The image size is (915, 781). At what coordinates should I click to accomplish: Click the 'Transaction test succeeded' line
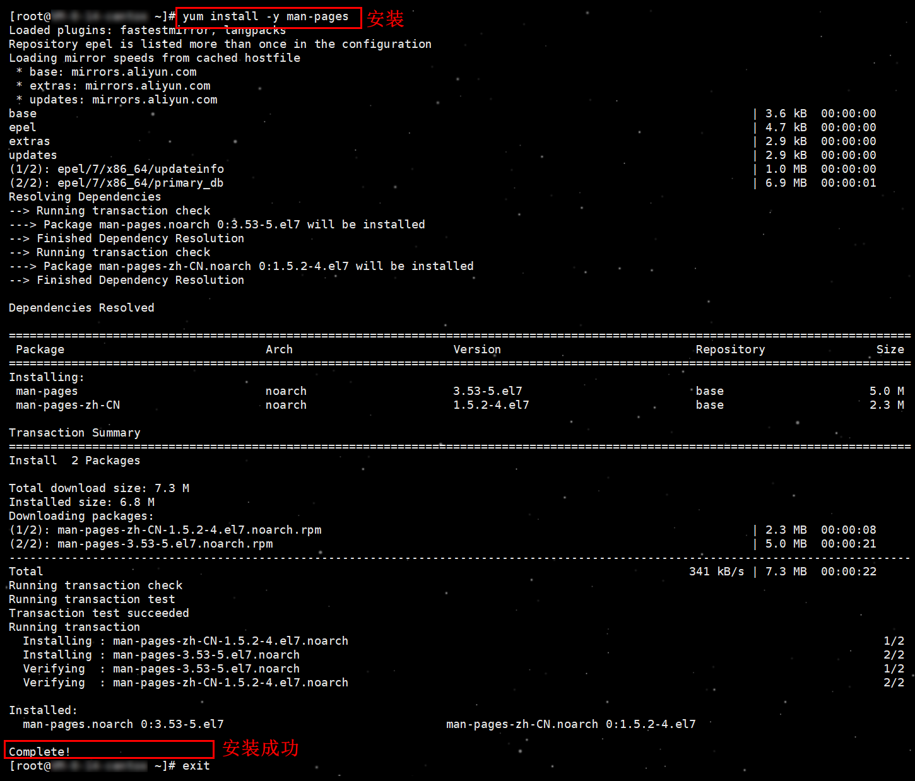coord(99,613)
